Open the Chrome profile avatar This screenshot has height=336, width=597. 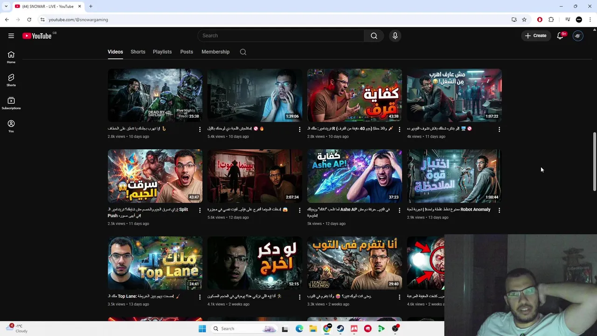579,20
